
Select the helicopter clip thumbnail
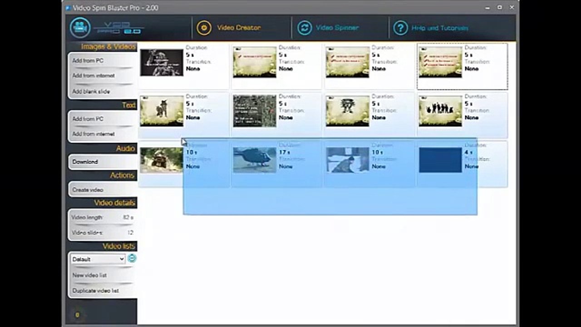coord(255,160)
